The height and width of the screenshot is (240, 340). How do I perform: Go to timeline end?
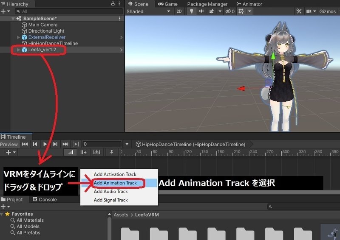[x=65, y=144]
